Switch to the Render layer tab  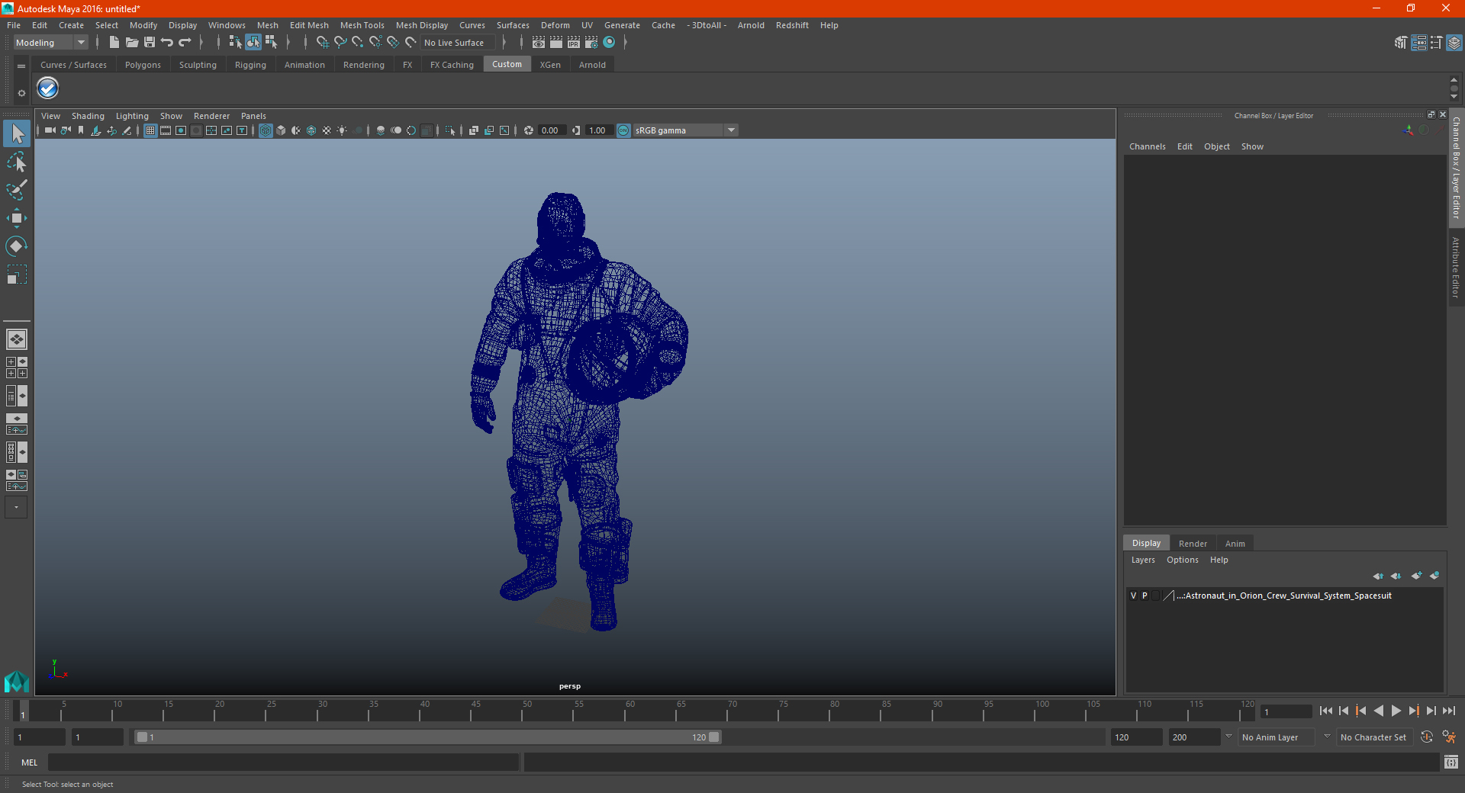coord(1192,544)
